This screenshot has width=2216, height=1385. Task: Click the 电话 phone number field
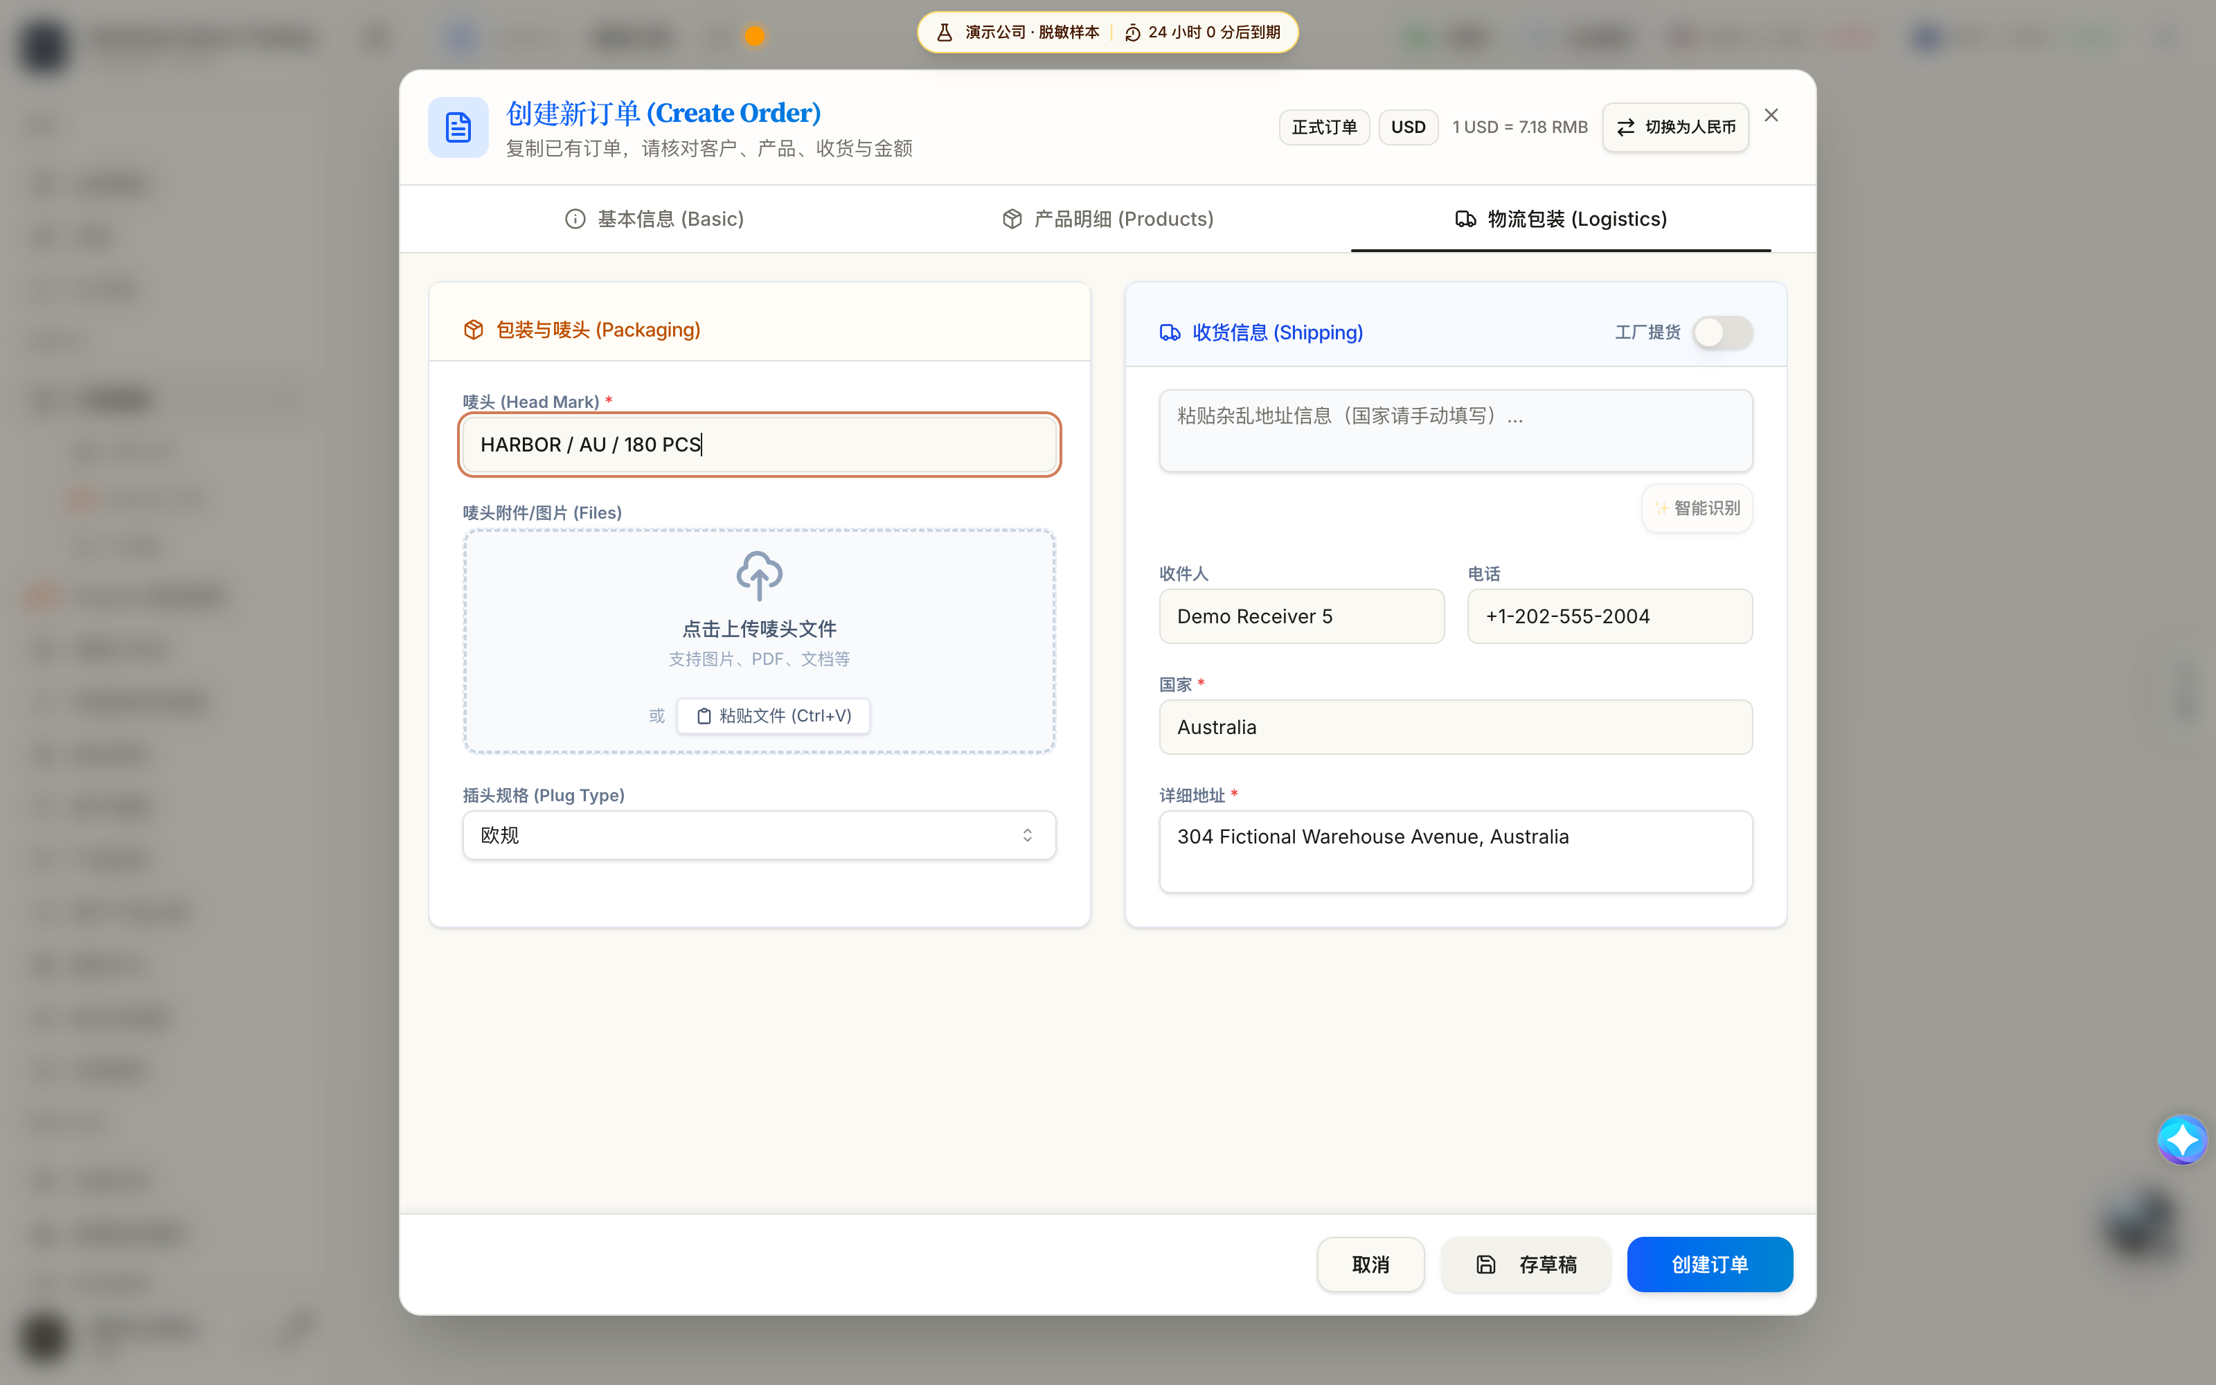coord(1609,616)
